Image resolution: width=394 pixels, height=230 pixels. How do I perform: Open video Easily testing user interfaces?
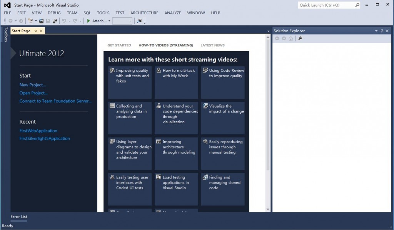pos(130,189)
